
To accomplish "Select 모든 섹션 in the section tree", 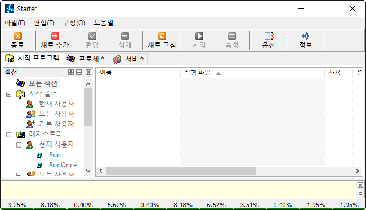I will [43, 83].
